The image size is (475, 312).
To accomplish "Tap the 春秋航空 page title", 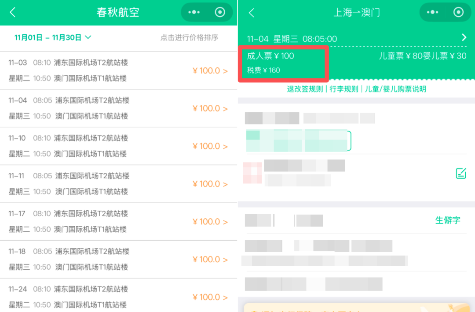I will [118, 12].
